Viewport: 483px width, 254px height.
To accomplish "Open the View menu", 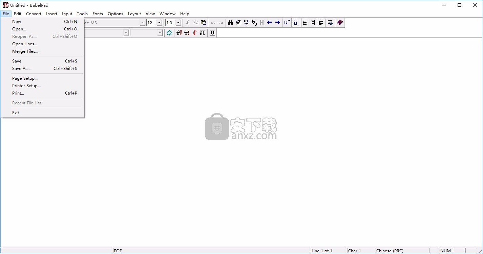I will 150,14.
